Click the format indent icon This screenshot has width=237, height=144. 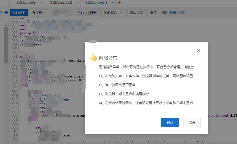pos(6,13)
